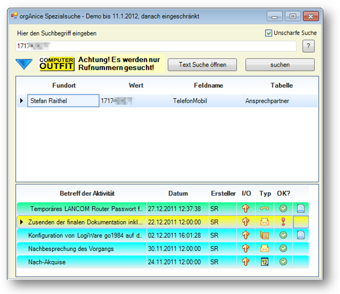This screenshot has height=294, width=340.
Task: Click Ersteller column header
Action: 223,193
